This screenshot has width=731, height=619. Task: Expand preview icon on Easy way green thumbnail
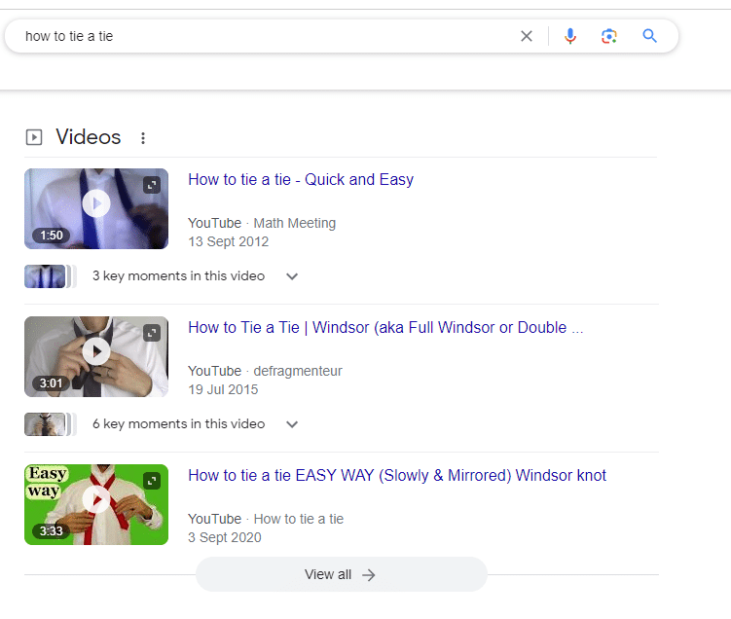pyautogui.click(x=152, y=481)
